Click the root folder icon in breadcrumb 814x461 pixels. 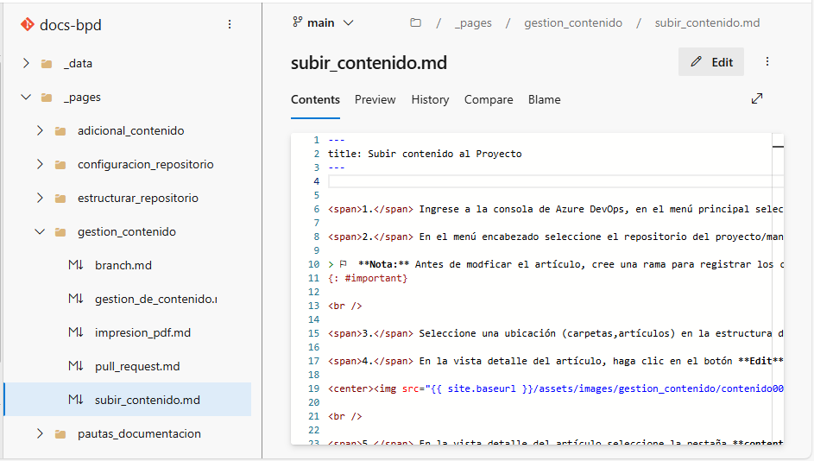(415, 23)
